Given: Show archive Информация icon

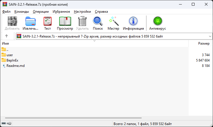Looking at the screenshot, I should click(133, 21).
